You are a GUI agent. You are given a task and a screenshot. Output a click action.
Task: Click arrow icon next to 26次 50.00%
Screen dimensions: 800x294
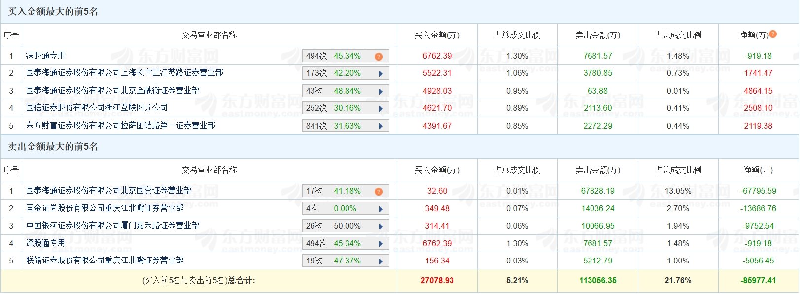coord(381,227)
